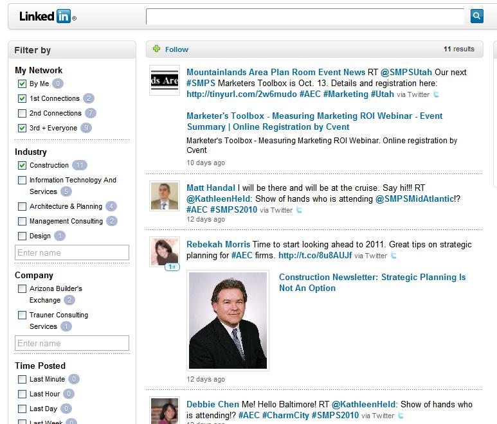Screen dimensions: 497x424
Task: Click the main search input field
Action: pyautogui.click(x=305, y=17)
